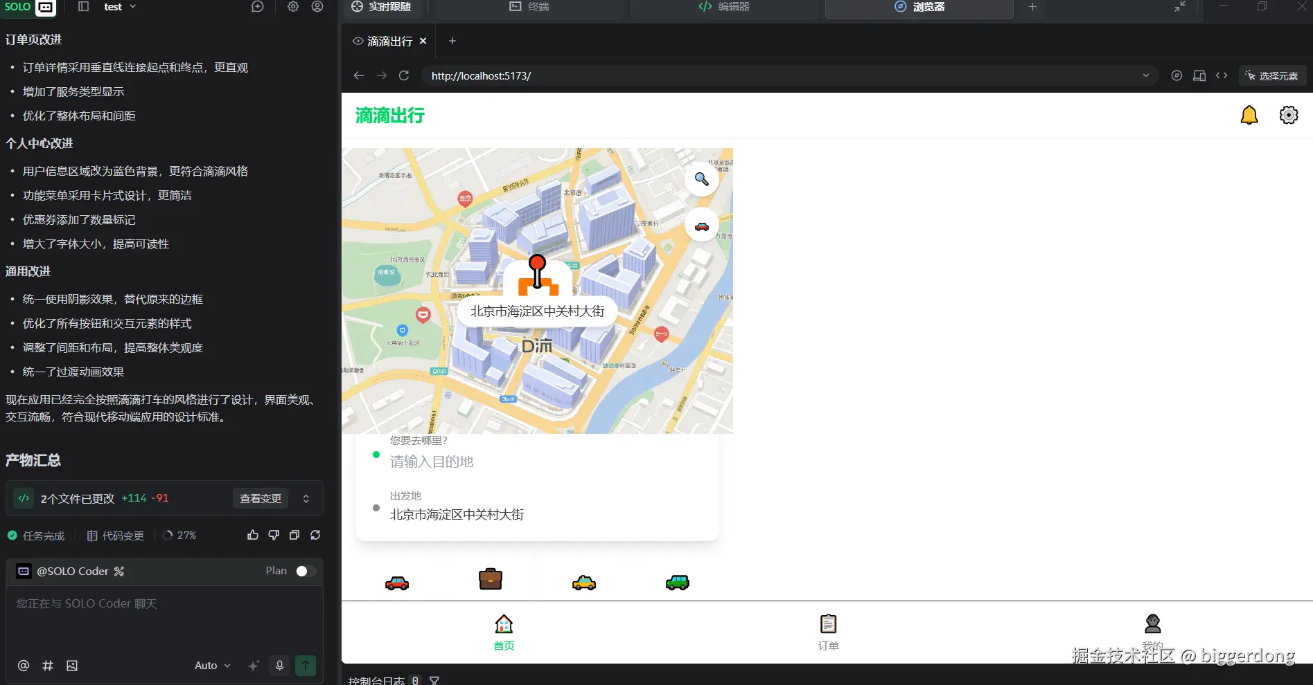Click the compass target icon in browser toolbar
Screen dimensions: 1313x685
coord(1177,75)
